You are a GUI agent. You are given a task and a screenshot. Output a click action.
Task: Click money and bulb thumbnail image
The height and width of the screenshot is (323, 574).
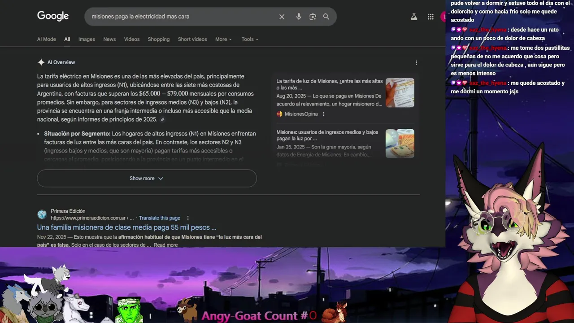400,144
